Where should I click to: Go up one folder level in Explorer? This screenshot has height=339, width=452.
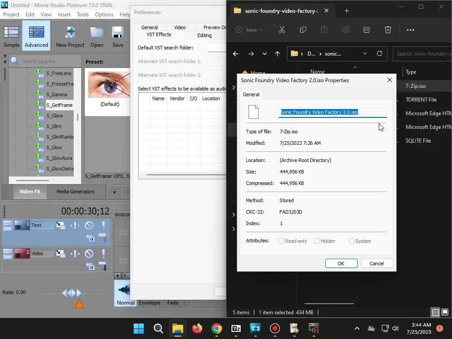point(277,53)
